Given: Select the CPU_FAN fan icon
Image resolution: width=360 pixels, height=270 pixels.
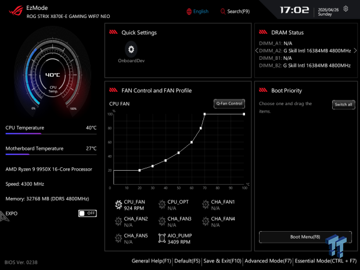Looking at the screenshot, I should click(x=118, y=205).
